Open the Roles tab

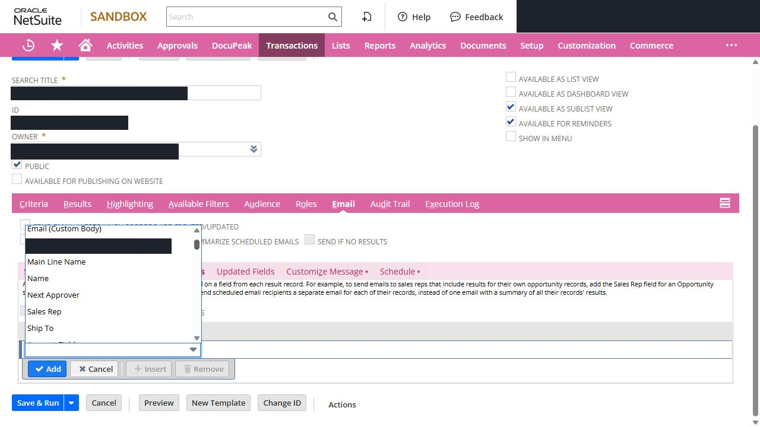[306, 203]
